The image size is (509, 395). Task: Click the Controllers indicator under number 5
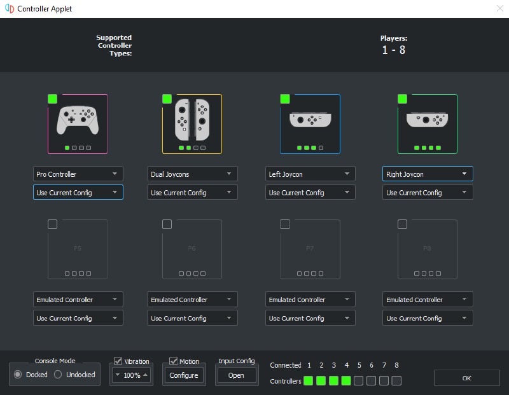[359, 381]
